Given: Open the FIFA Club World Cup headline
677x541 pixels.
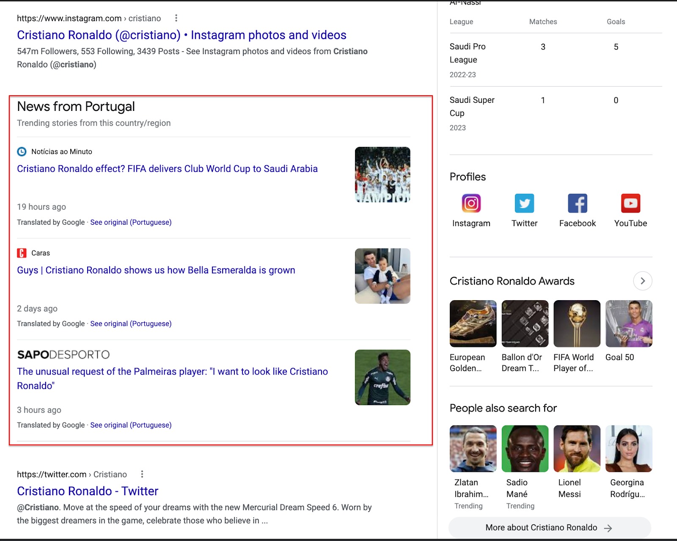Looking at the screenshot, I should pyautogui.click(x=167, y=168).
